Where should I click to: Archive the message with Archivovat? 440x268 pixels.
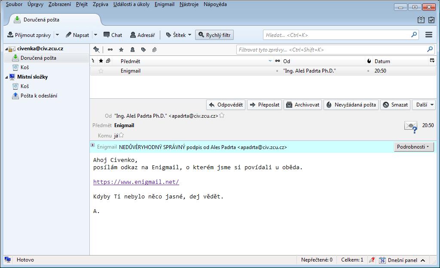coord(302,104)
